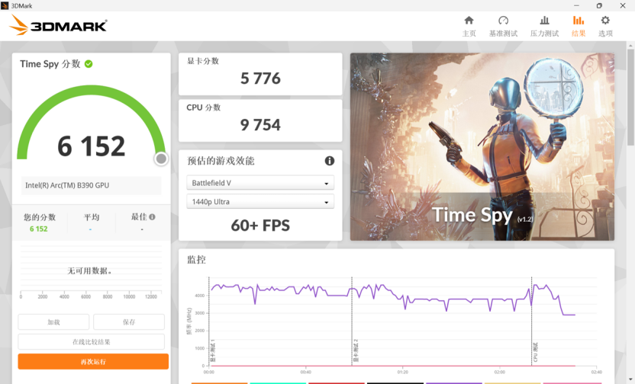Click scrollbar down arrow
Screen dimensions: 635x384
630,379
